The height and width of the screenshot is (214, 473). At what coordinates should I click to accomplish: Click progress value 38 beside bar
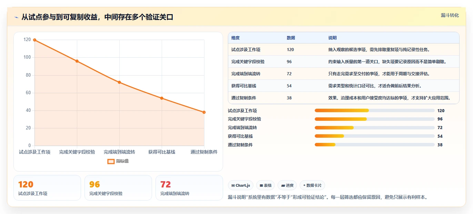point(440,145)
